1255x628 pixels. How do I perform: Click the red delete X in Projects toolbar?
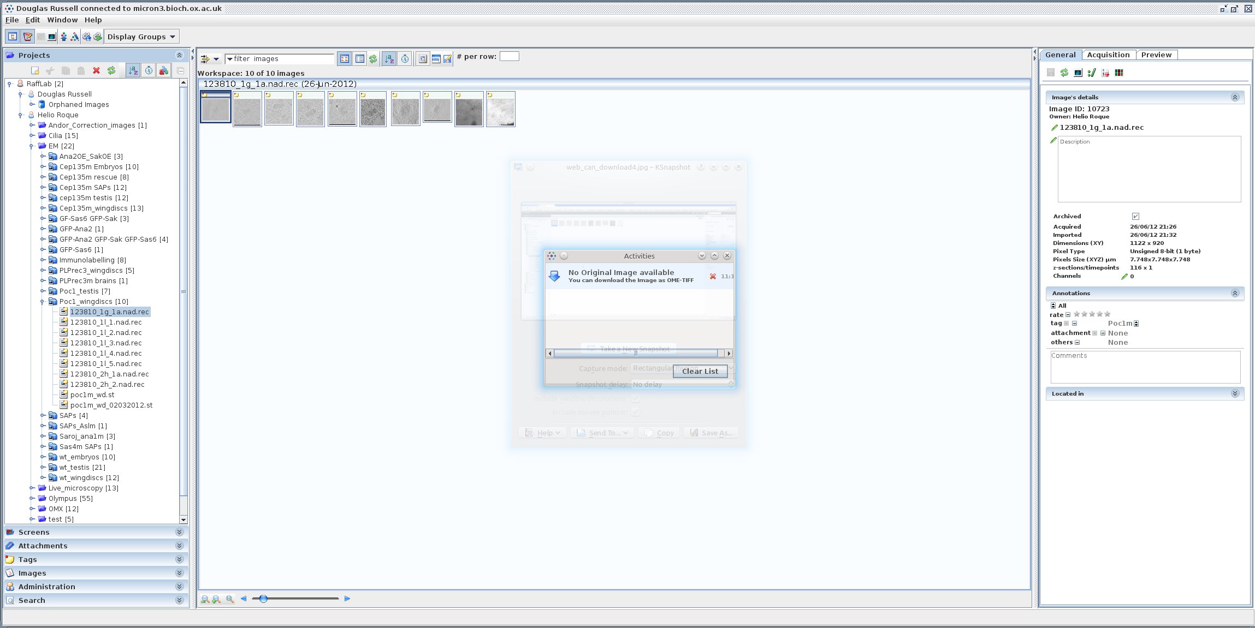point(96,70)
